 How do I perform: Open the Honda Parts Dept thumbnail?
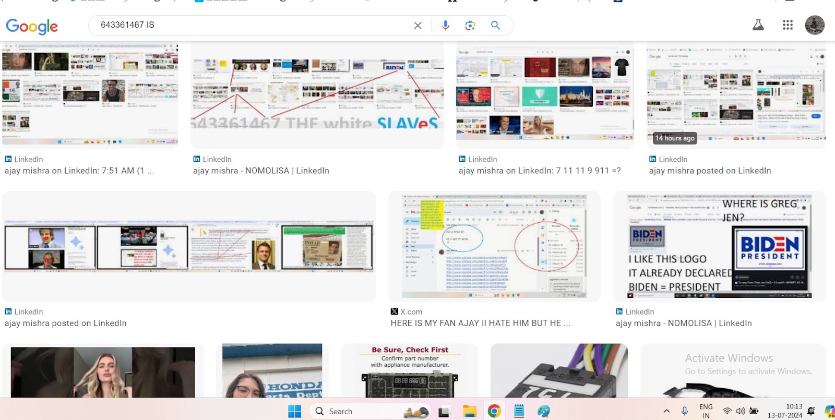point(272,371)
